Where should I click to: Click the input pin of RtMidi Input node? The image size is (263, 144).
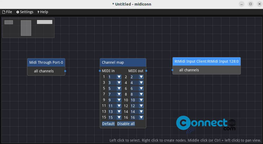[x=172, y=70]
